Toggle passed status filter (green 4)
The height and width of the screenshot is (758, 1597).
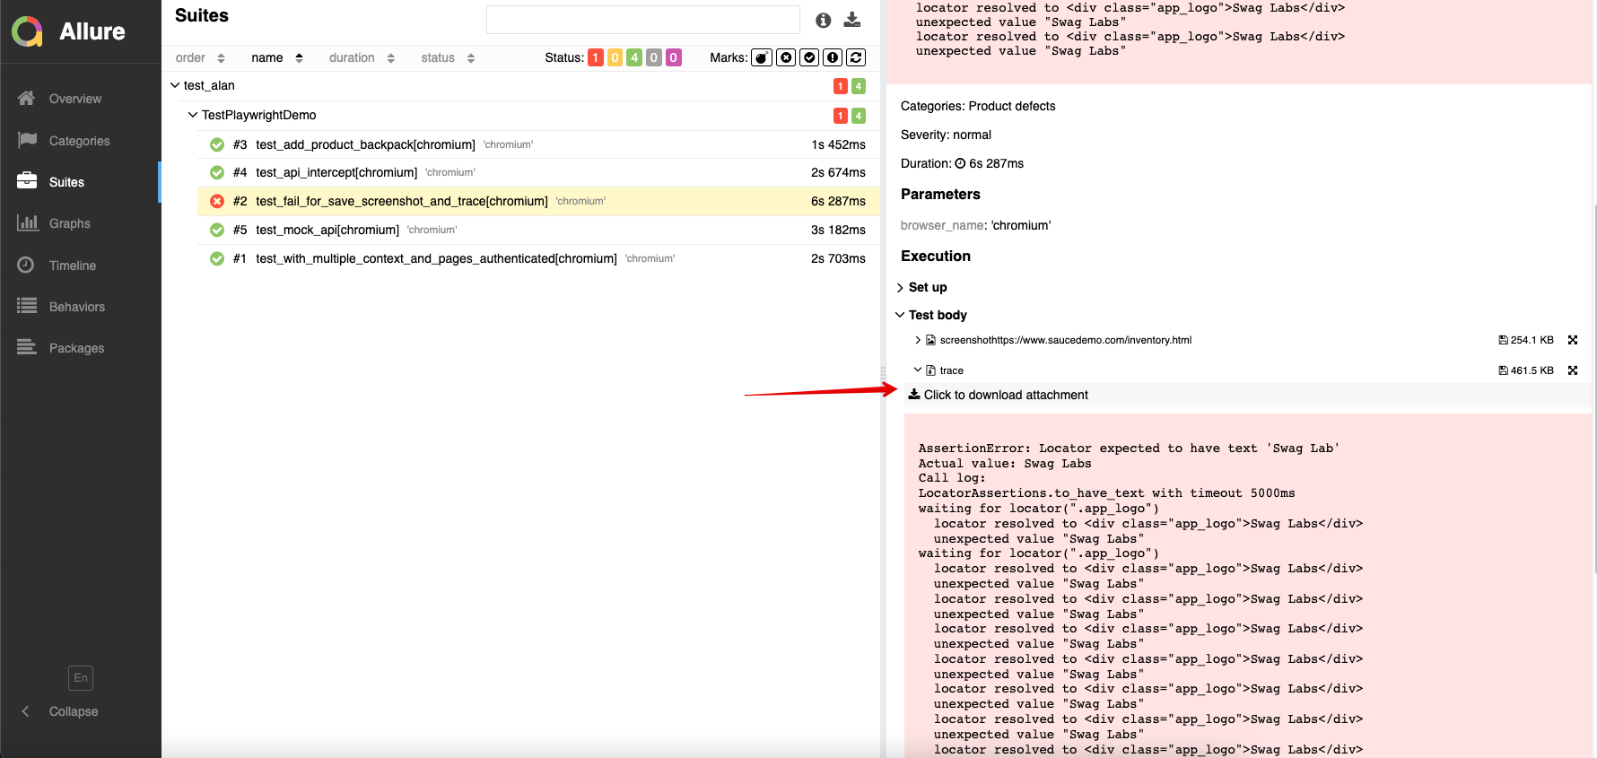click(x=634, y=57)
